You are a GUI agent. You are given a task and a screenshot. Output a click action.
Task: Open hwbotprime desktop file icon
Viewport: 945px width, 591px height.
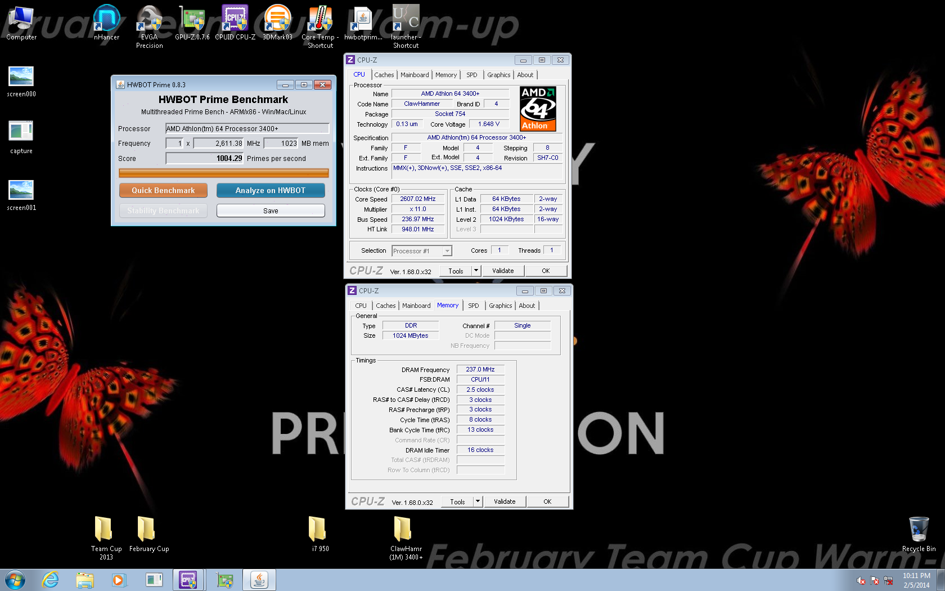tap(363, 23)
